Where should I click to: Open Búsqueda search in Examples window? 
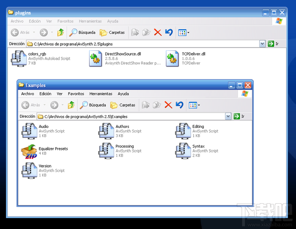93,105
